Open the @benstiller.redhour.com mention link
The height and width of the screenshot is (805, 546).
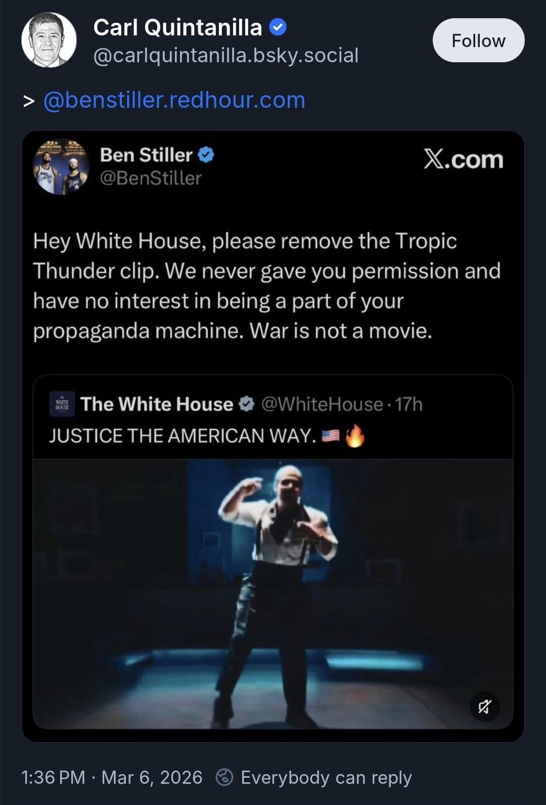174,100
